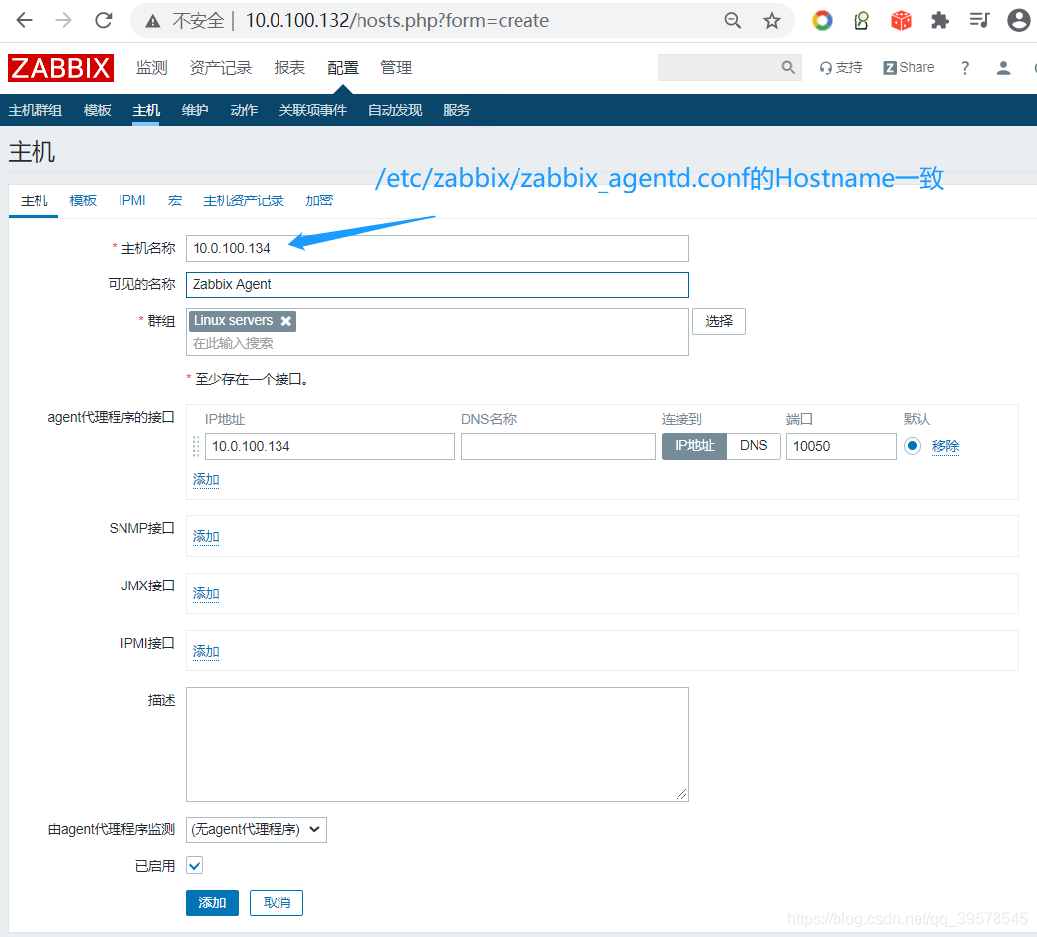Select the default interface radio button
Screen dimensions: 1037x937
[x=912, y=446]
